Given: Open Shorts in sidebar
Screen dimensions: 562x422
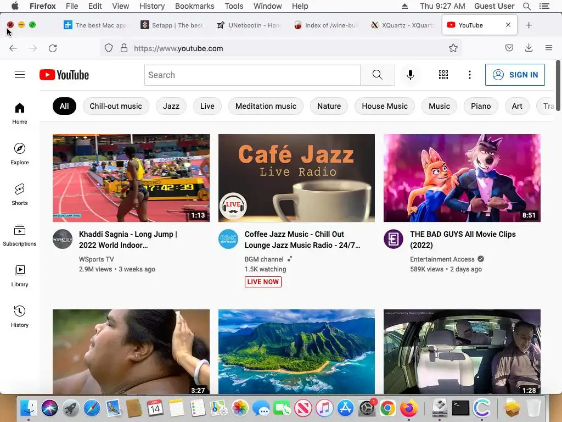Looking at the screenshot, I should [x=20, y=195].
